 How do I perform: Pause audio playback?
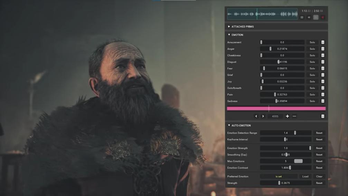[x=302, y=17]
